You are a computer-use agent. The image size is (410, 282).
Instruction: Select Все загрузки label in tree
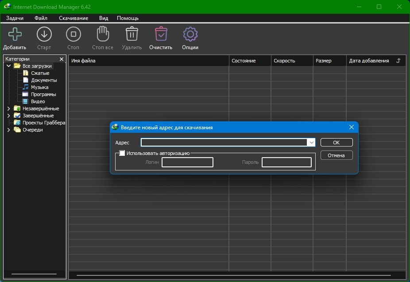pyautogui.click(x=37, y=66)
